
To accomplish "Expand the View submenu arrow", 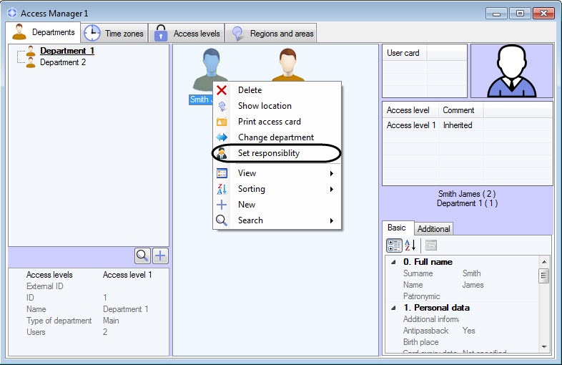I will 332,173.
